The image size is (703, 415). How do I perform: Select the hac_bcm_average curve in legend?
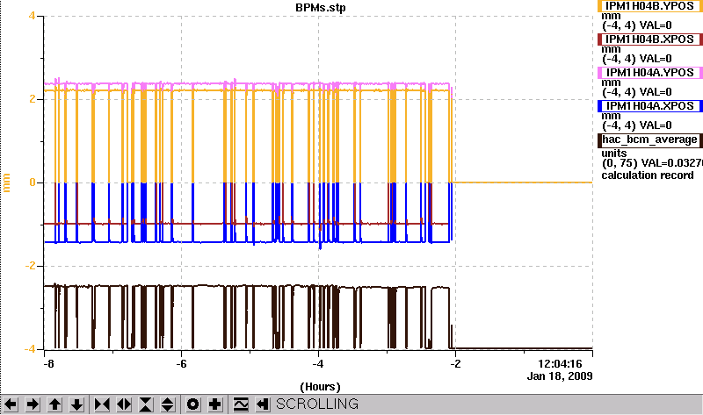coord(649,140)
